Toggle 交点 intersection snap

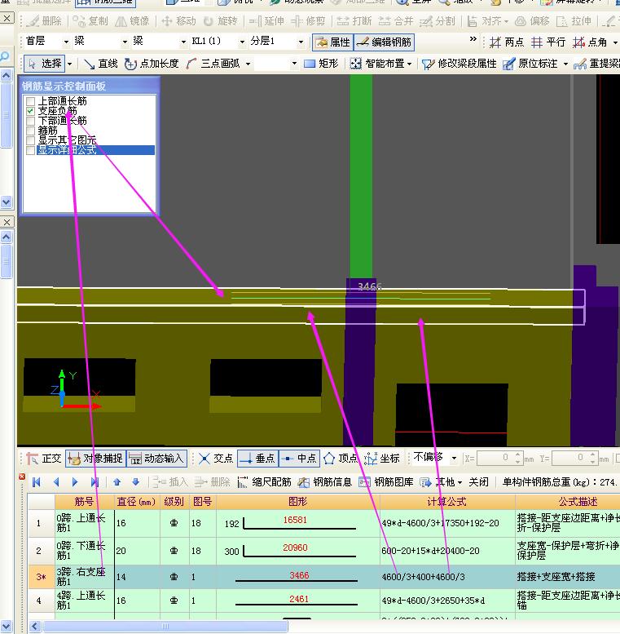(216, 458)
